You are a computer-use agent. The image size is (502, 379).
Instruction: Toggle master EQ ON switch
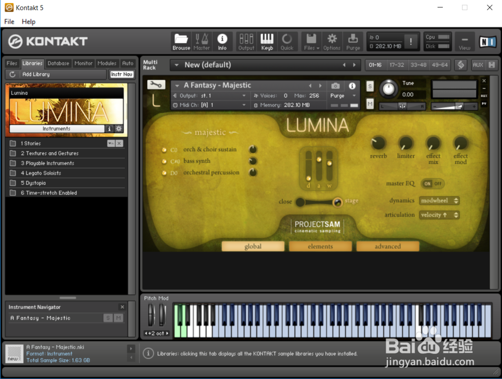[x=427, y=184]
